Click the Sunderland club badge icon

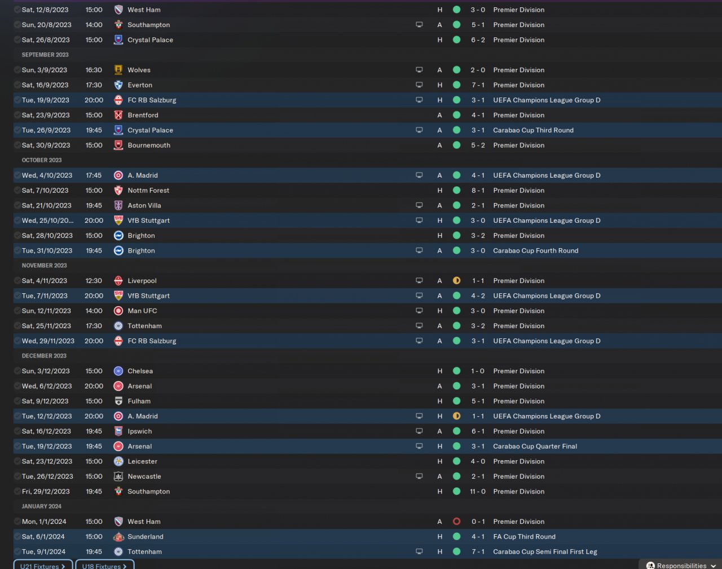[x=118, y=536]
